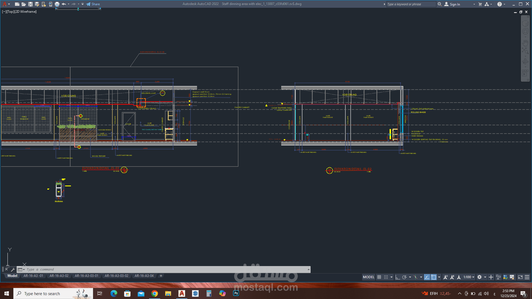Switch to the AR-16-A3-02 layout tab
Viewport: 532px width, 299px height.
click(59, 276)
